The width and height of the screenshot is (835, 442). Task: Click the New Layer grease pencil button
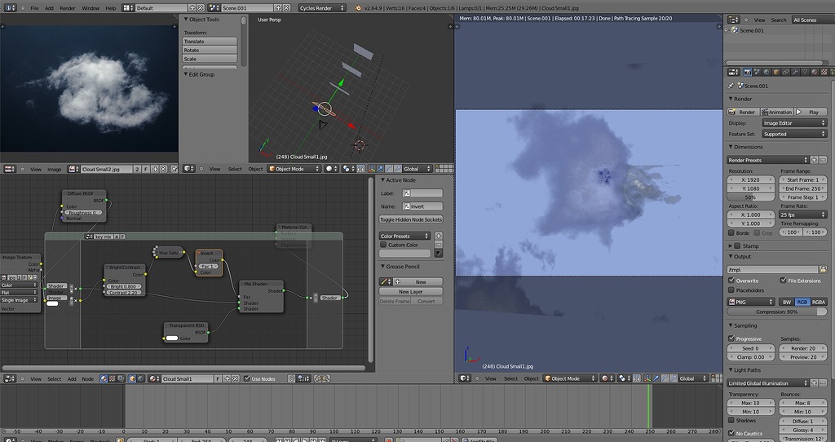pyautogui.click(x=411, y=291)
